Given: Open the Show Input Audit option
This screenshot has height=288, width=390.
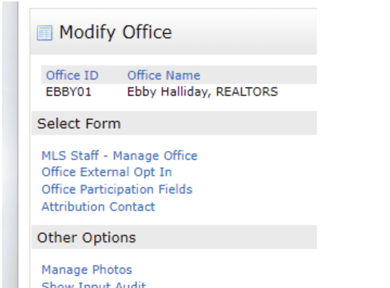Looking at the screenshot, I should 93,285.
